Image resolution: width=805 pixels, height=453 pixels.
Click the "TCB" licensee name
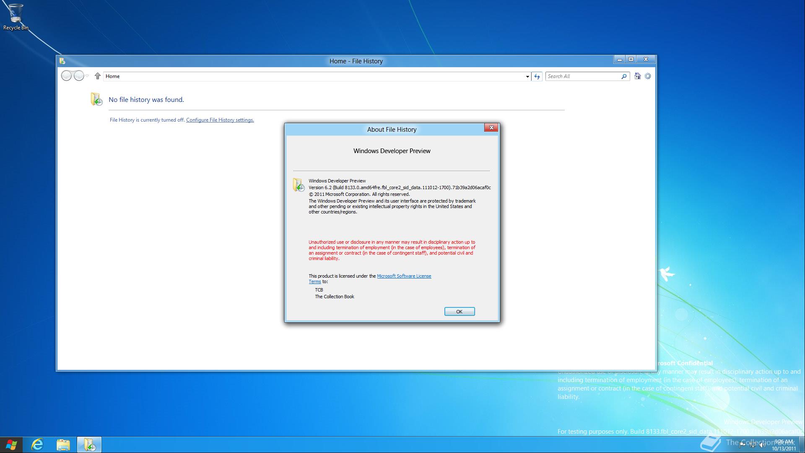point(319,290)
